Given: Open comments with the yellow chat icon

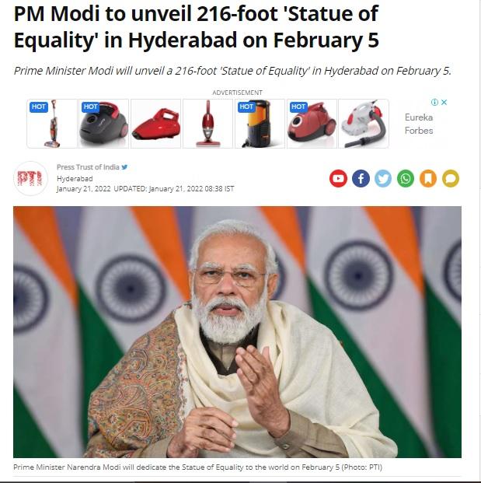Looking at the screenshot, I should (x=451, y=178).
